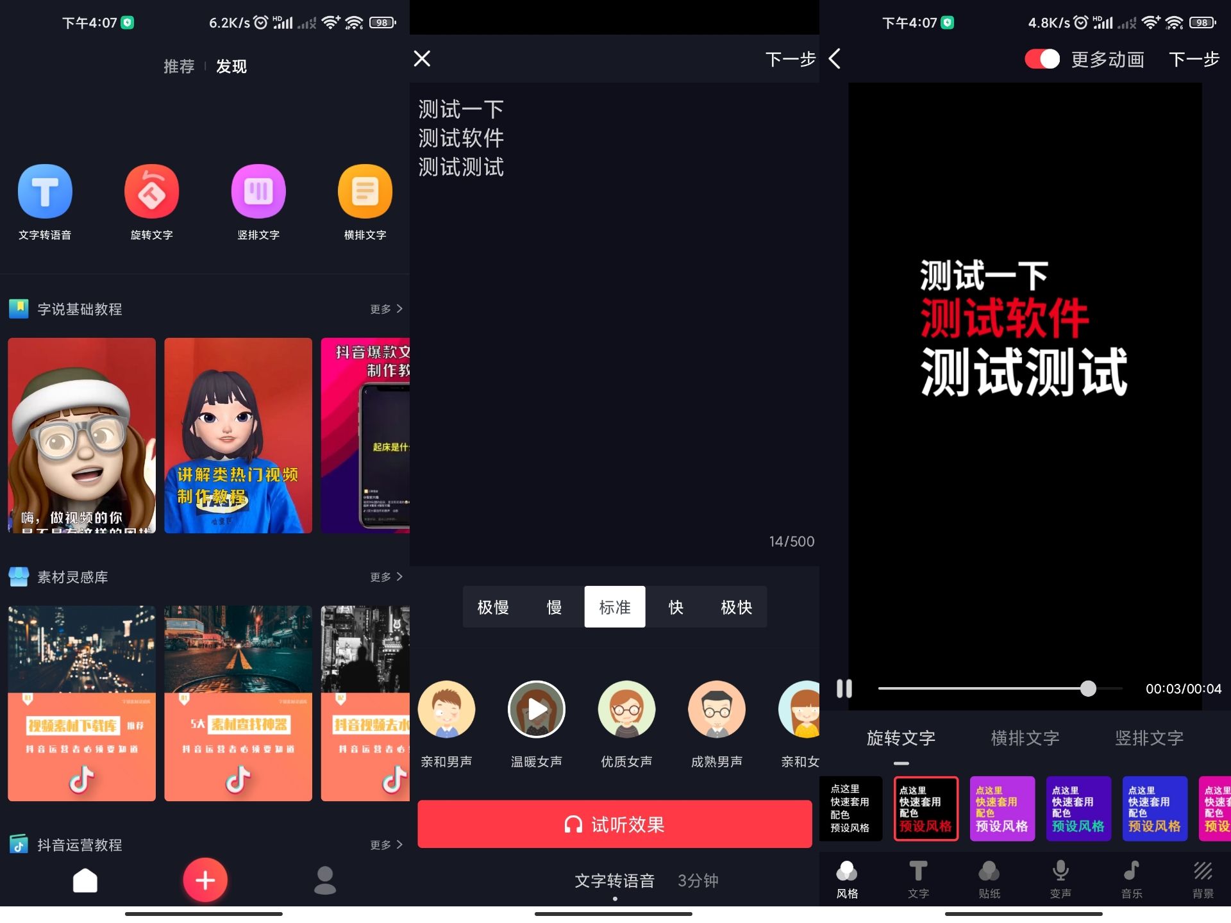
Task: Select 极快 speed option
Action: tap(735, 608)
